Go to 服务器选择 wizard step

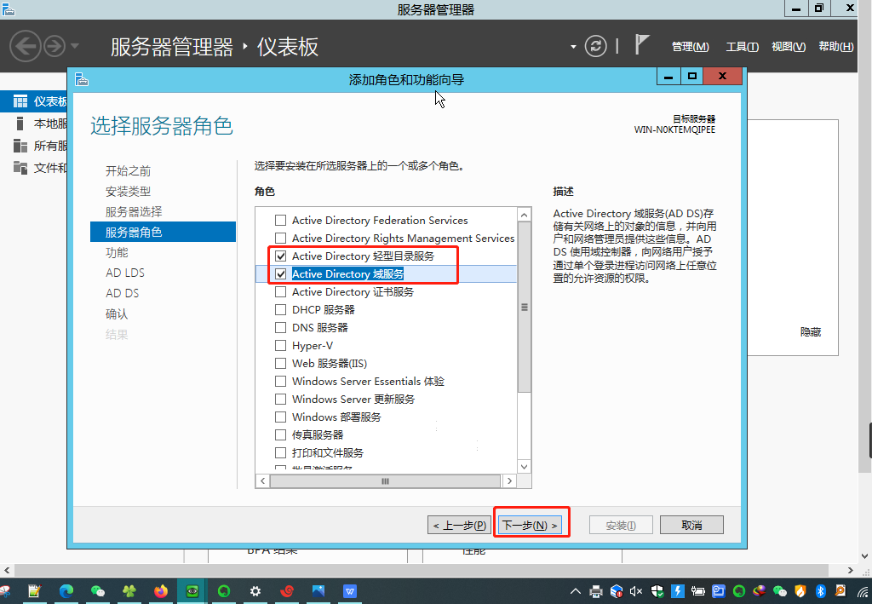pos(134,212)
